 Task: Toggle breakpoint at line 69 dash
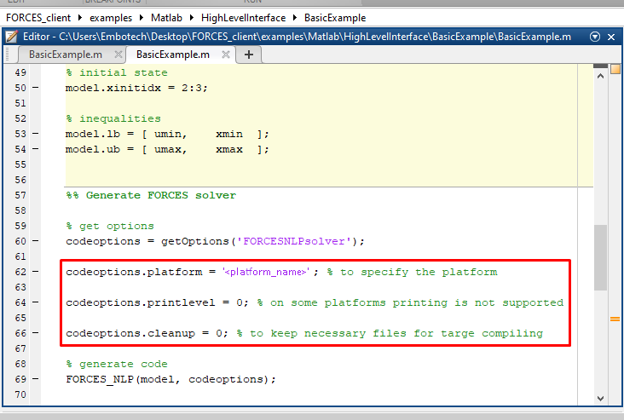(34, 379)
